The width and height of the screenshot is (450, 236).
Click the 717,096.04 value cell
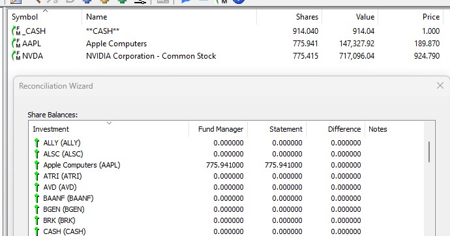point(357,56)
